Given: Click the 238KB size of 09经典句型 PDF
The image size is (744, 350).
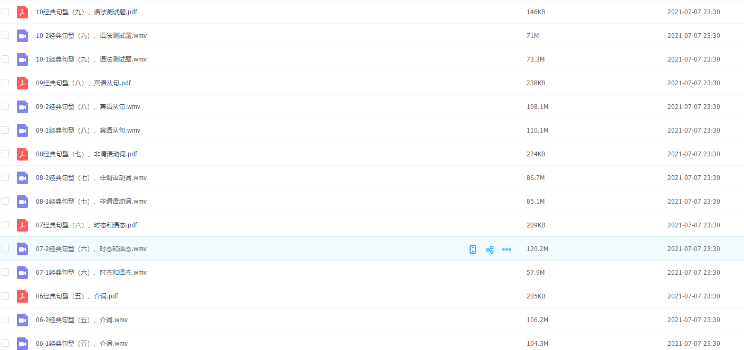Looking at the screenshot, I should [x=536, y=83].
